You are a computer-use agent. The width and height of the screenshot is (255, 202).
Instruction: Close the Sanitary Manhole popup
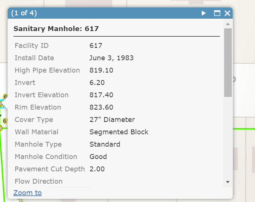[x=227, y=13]
